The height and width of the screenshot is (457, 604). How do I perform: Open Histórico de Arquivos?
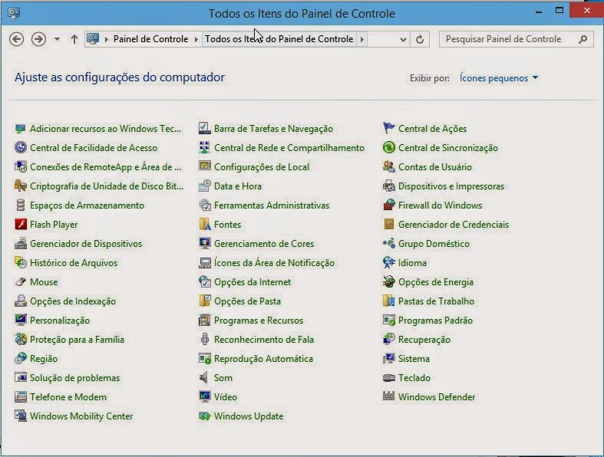[x=74, y=263]
